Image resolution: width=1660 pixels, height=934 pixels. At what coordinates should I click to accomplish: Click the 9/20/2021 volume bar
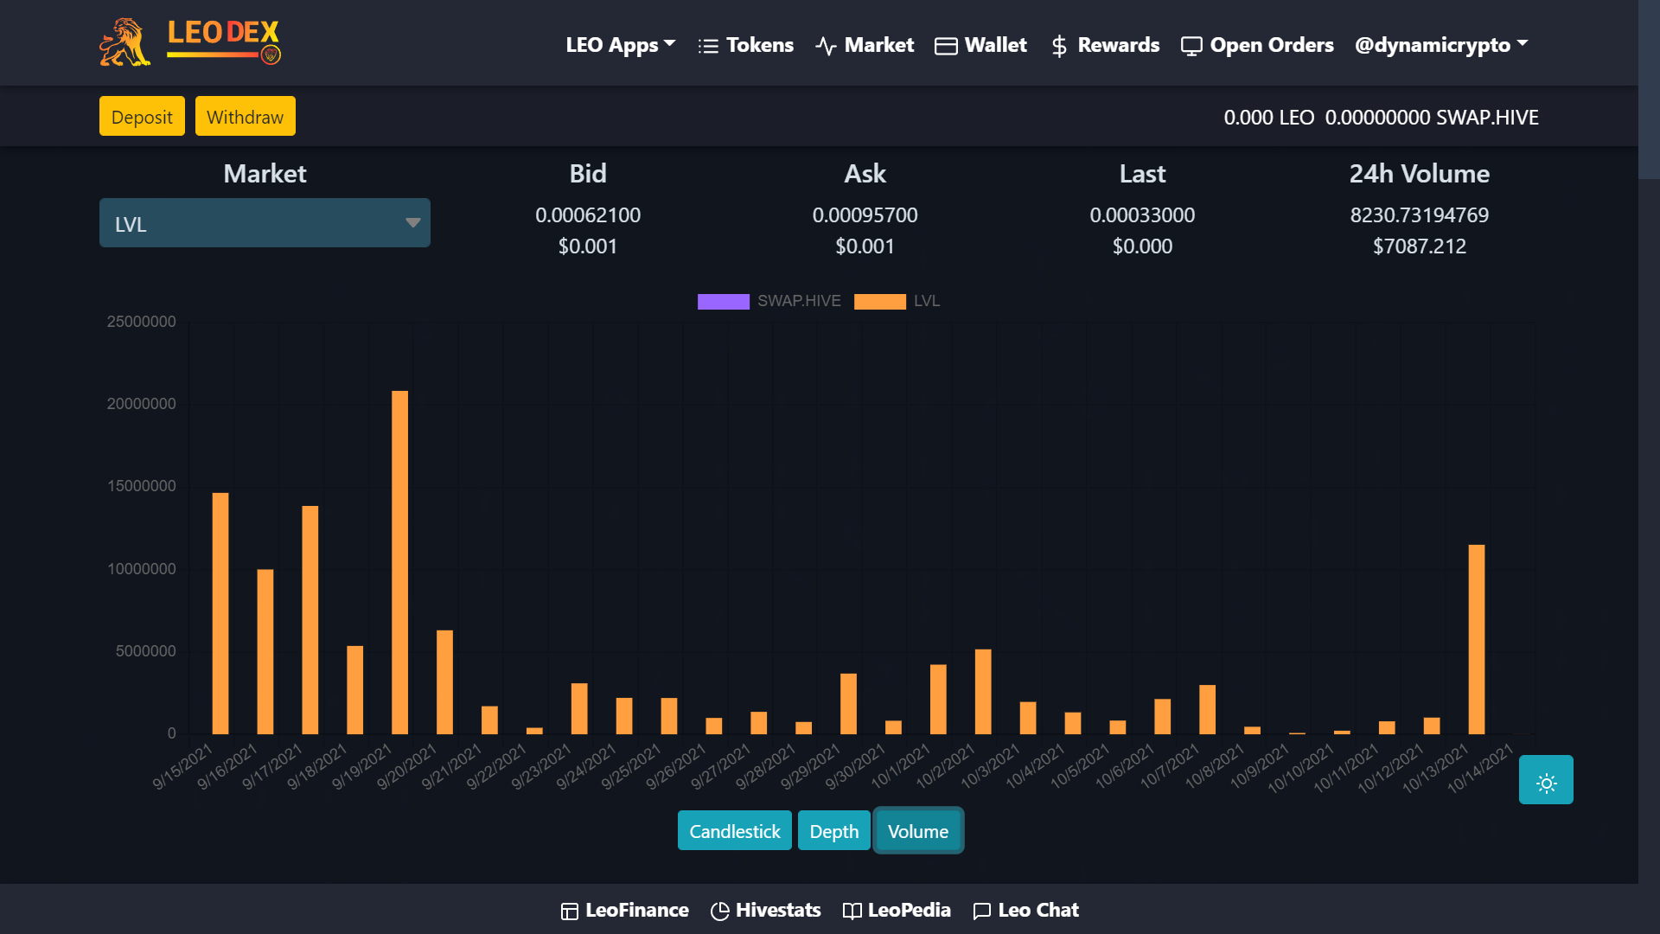(x=444, y=682)
